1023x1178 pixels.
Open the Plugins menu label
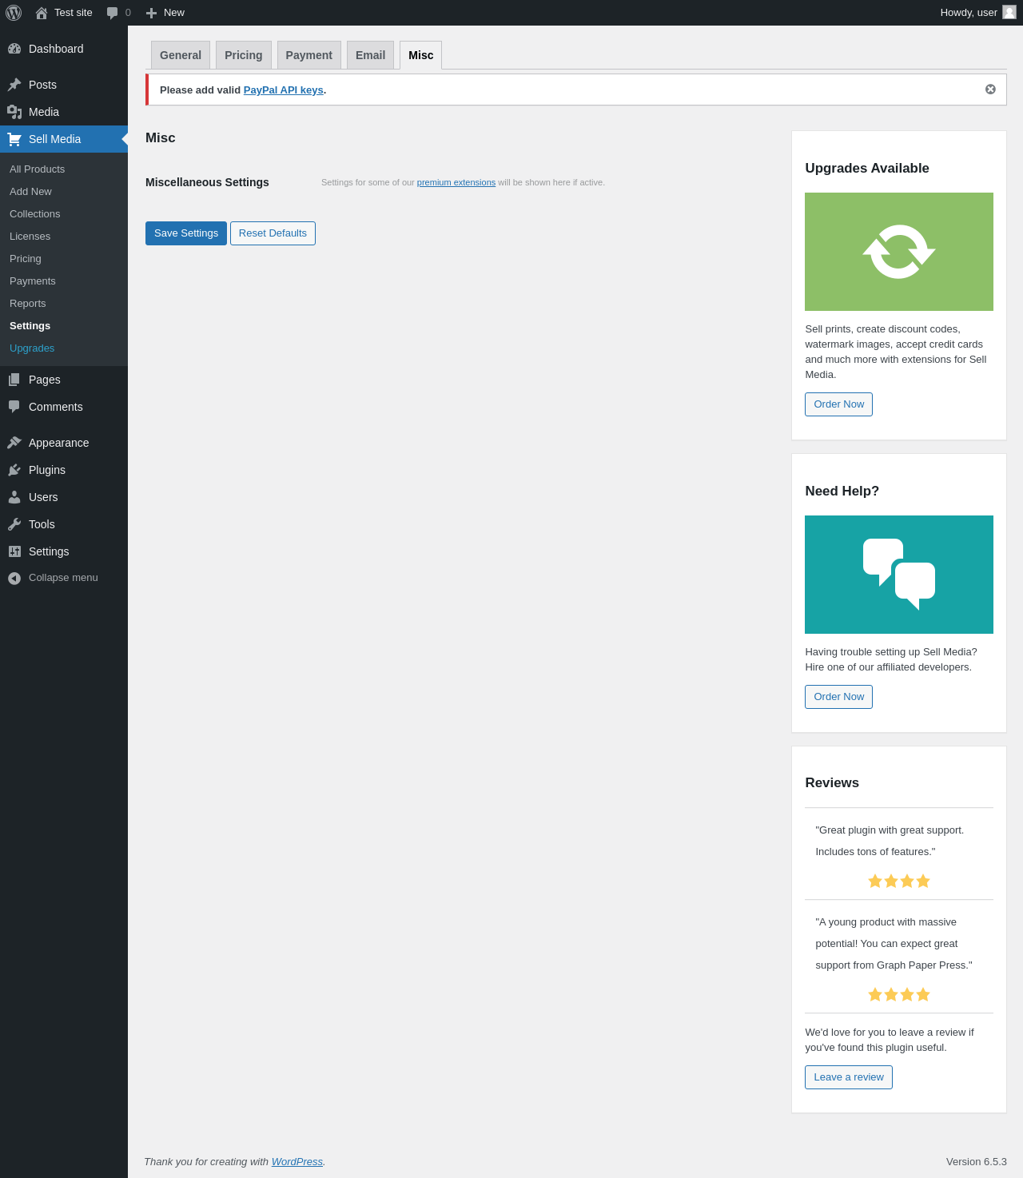[x=47, y=470]
